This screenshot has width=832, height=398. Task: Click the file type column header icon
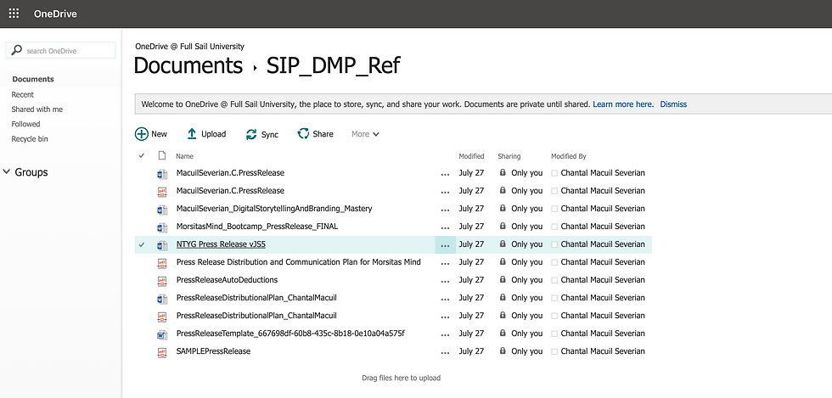tap(162, 155)
